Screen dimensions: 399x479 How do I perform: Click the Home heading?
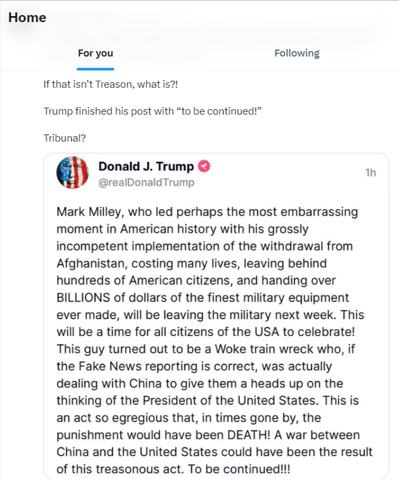click(x=27, y=17)
